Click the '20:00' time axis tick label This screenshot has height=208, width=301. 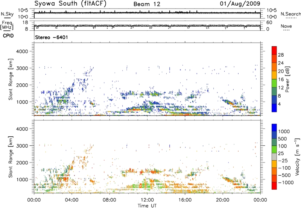[x=223, y=200]
